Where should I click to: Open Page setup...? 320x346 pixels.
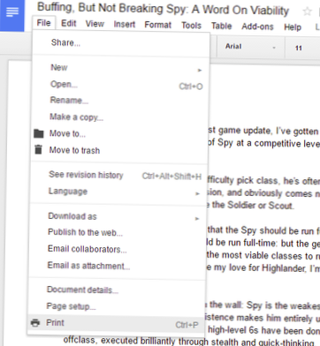click(117, 306)
